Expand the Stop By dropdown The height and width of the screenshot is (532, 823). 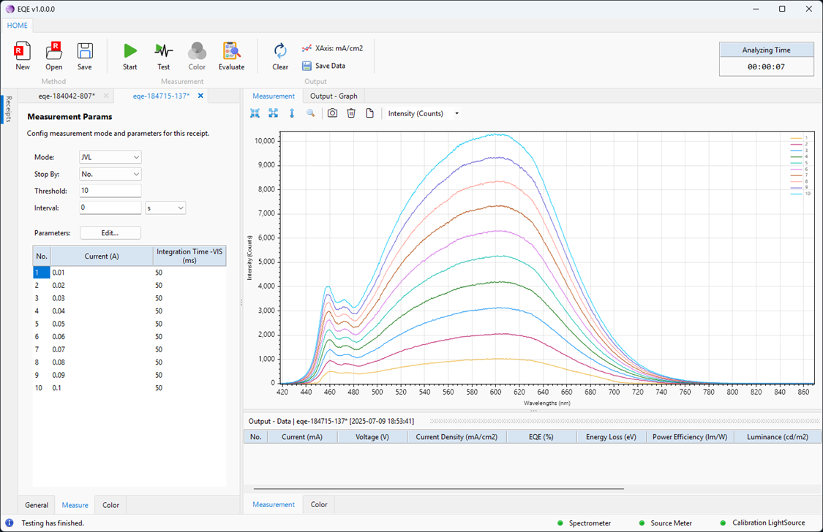pos(110,174)
